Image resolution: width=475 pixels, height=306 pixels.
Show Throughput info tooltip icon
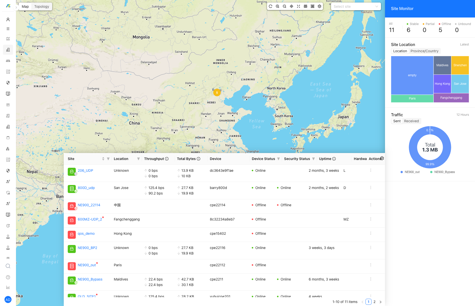(167, 159)
